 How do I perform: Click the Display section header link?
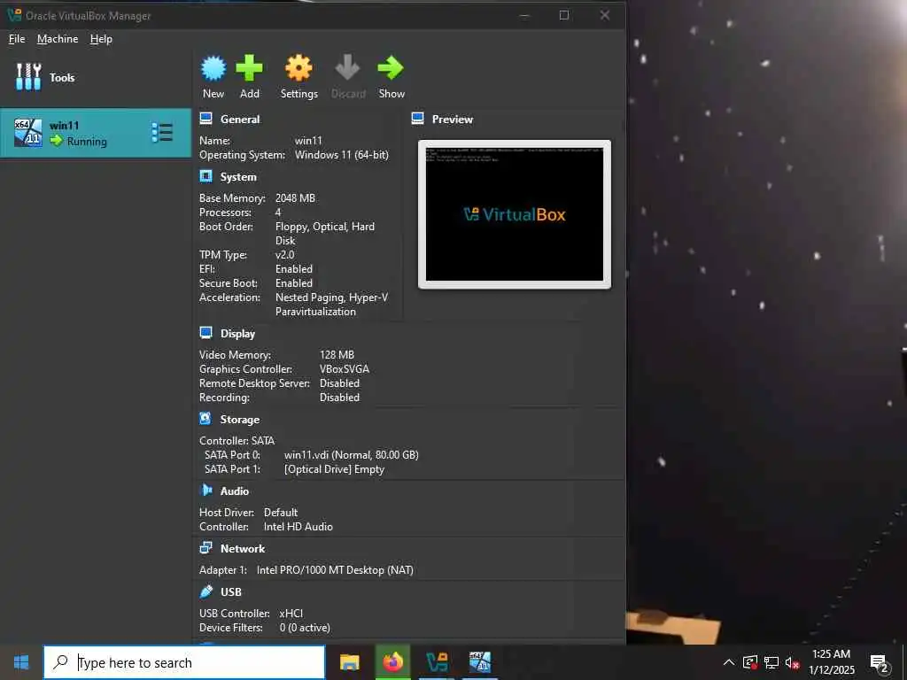(237, 333)
